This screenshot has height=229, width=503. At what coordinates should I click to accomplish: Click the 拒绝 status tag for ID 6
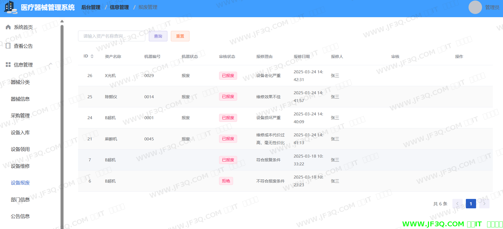[226, 181]
